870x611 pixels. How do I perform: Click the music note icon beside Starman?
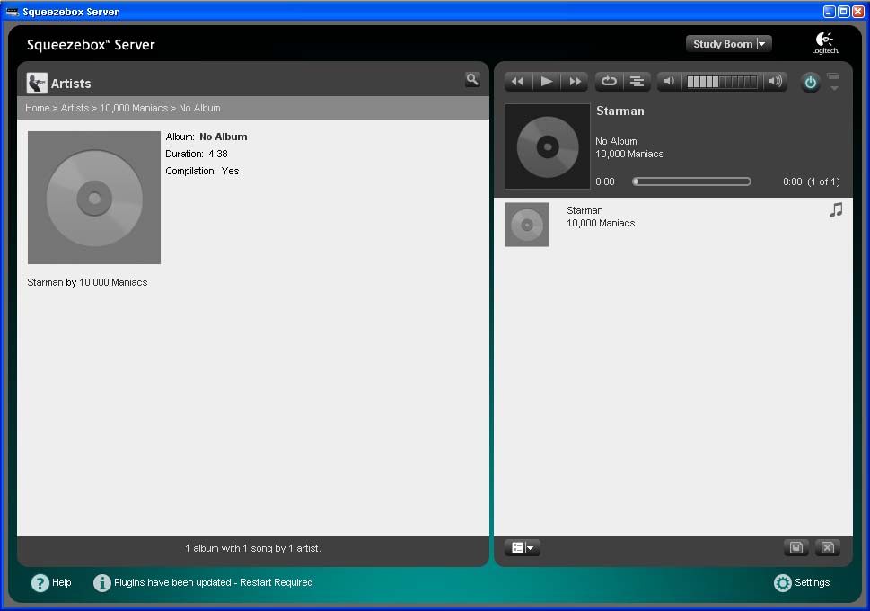(x=836, y=210)
